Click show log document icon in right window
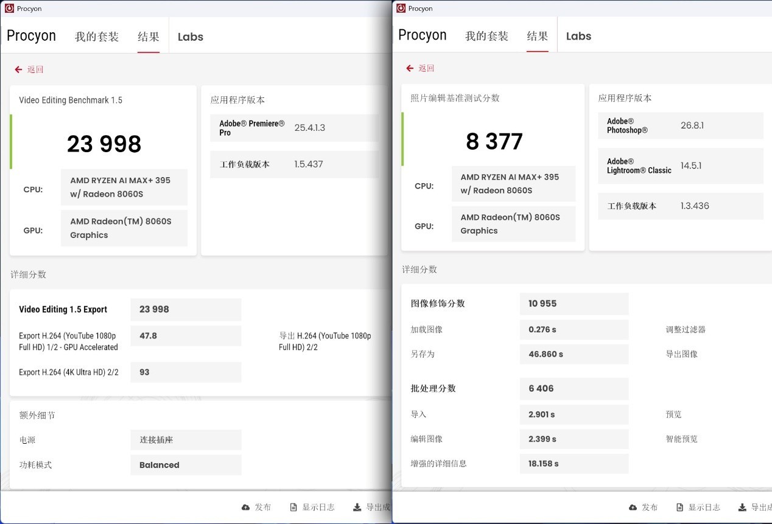772x524 pixels. tap(680, 507)
